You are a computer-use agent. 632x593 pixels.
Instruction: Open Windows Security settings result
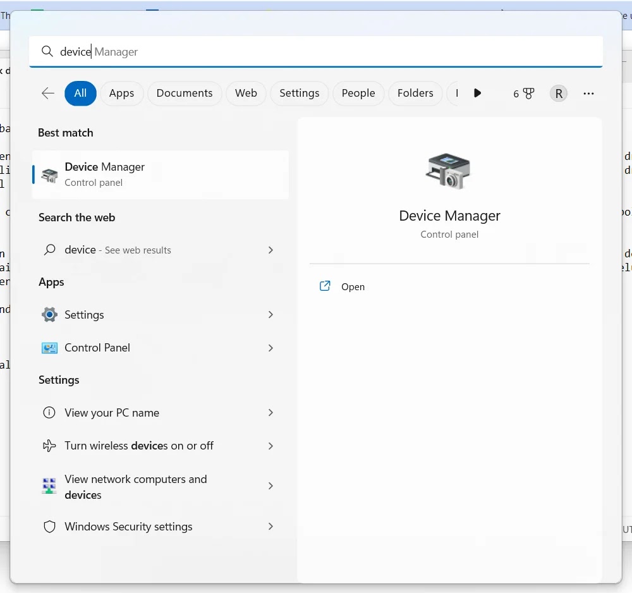[x=161, y=527]
